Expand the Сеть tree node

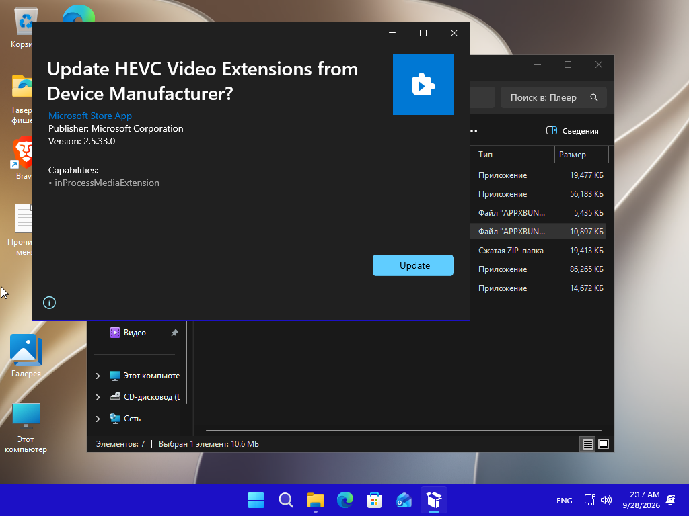click(x=98, y=419)
